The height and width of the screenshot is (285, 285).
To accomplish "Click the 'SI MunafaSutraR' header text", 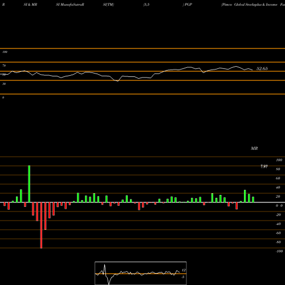I will tap(70, 5).
